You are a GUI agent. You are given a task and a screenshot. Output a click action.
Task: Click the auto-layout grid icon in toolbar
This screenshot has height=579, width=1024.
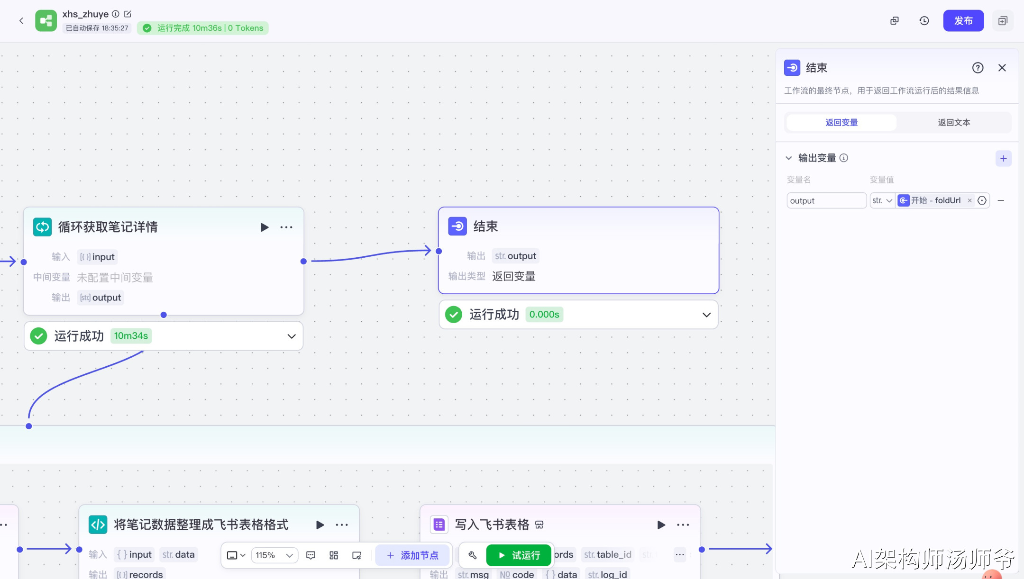(334, 555)
